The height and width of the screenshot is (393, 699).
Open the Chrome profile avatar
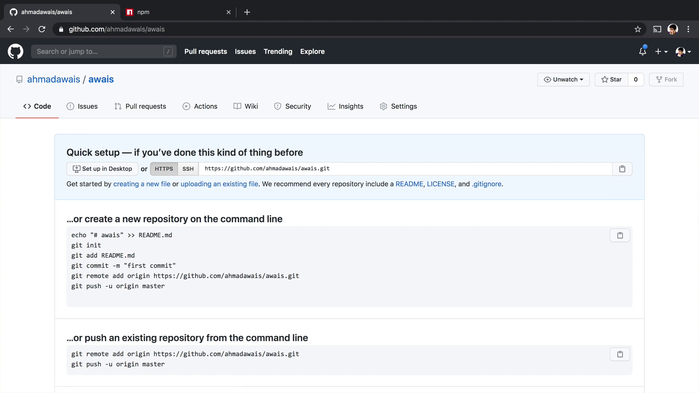point(673,29)
